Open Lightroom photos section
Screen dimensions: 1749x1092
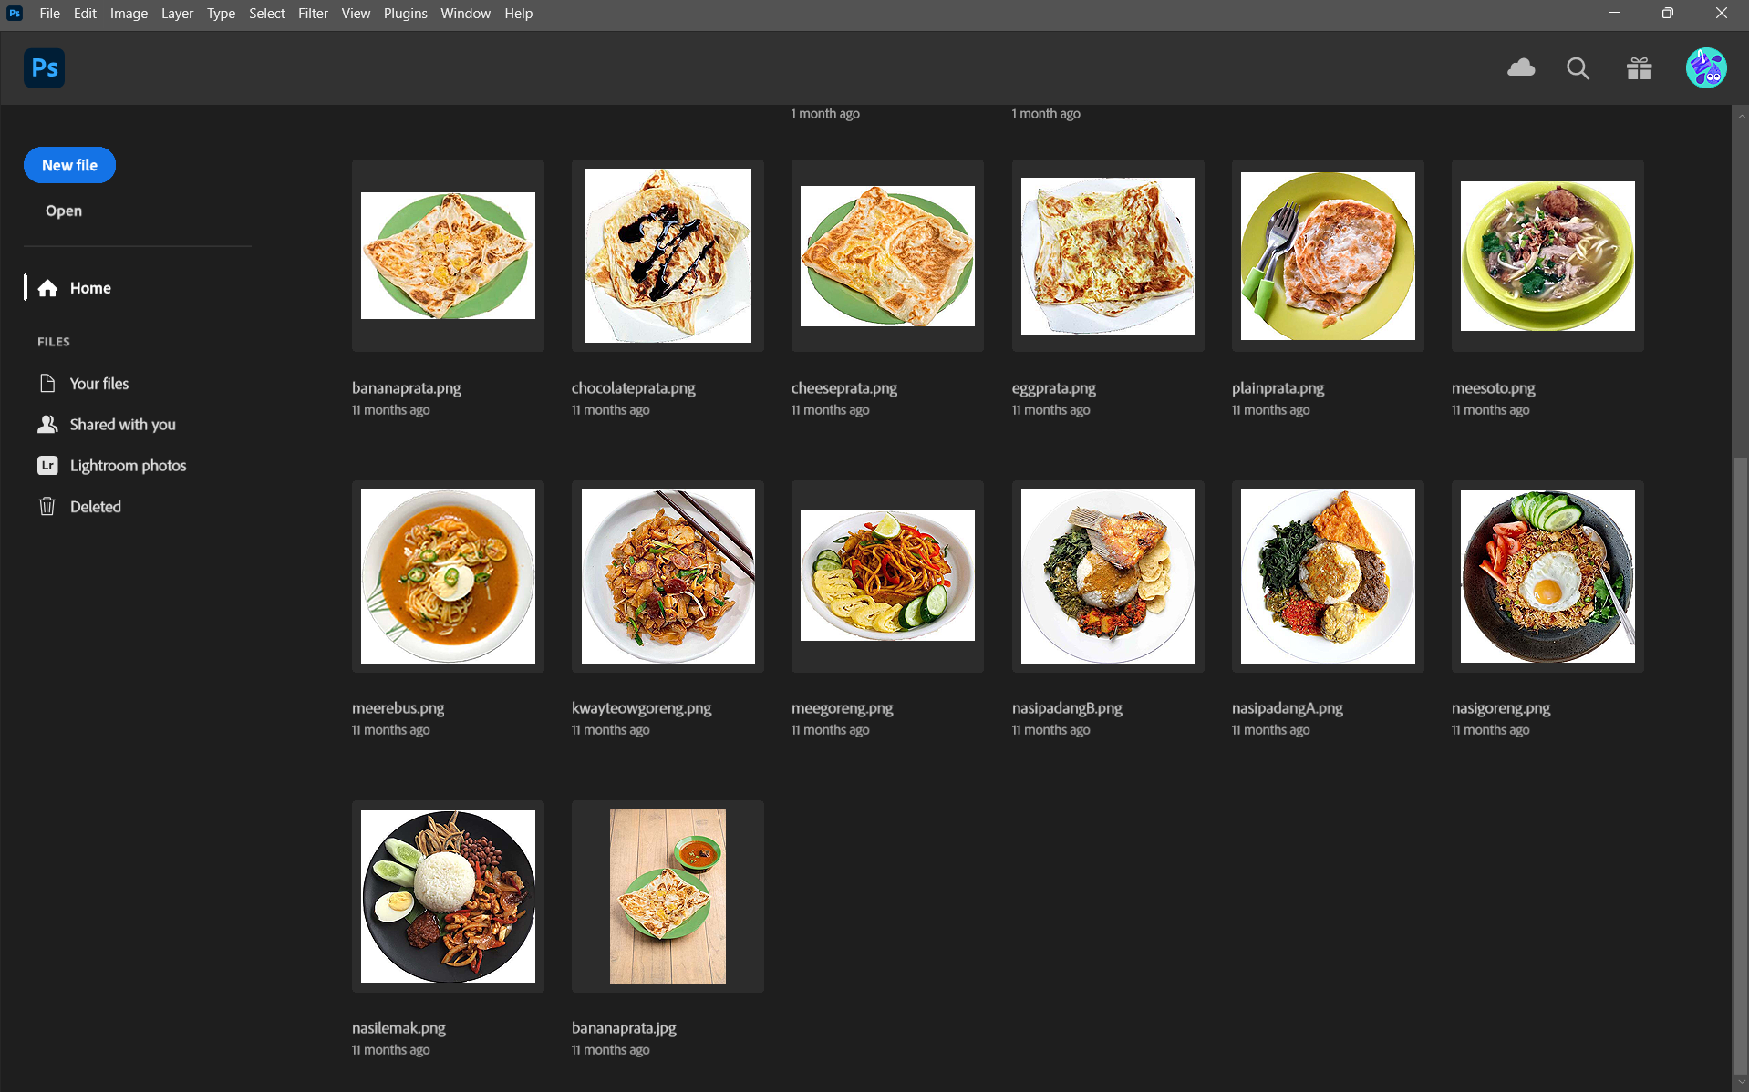[x=127, y=466]
